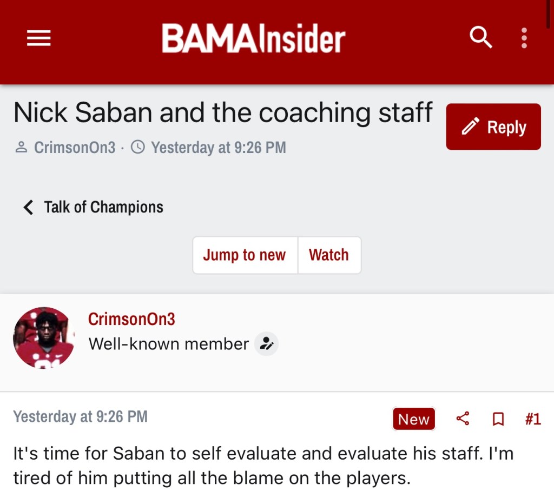554x491 pixels.
Task: Click the Nick Saban thread title
Action: coord(223,112)
